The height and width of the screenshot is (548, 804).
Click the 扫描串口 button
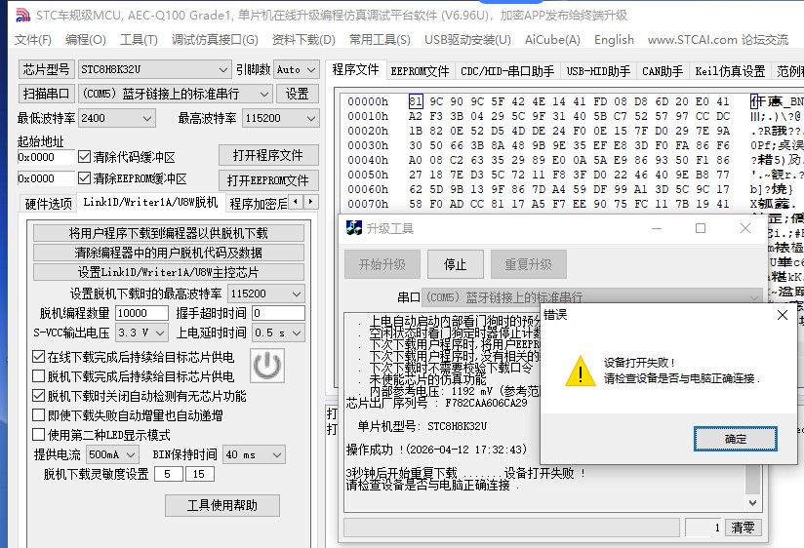pyautogui.click(x=46, y=94)
